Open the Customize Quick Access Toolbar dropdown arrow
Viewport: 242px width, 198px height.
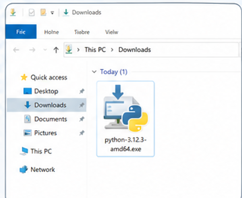click(52, 13)
